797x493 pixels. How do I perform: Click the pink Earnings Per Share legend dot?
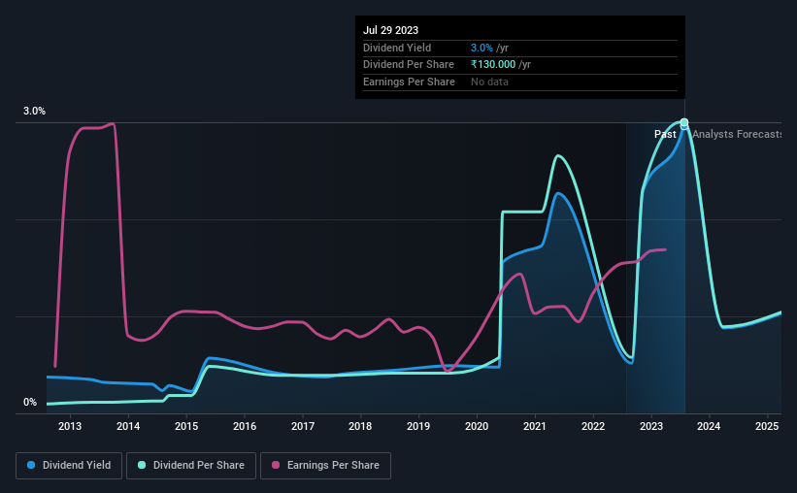276,465
